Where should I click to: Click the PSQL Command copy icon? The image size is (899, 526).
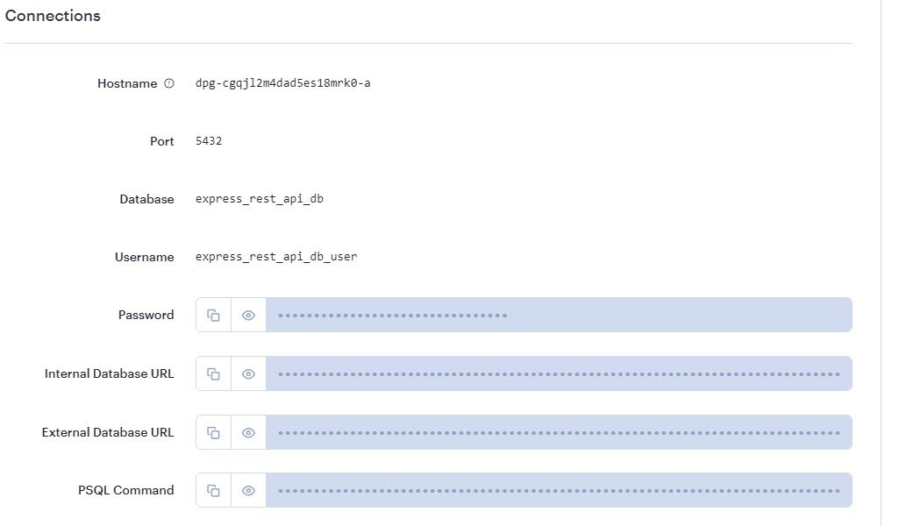[x=212, y=489]
